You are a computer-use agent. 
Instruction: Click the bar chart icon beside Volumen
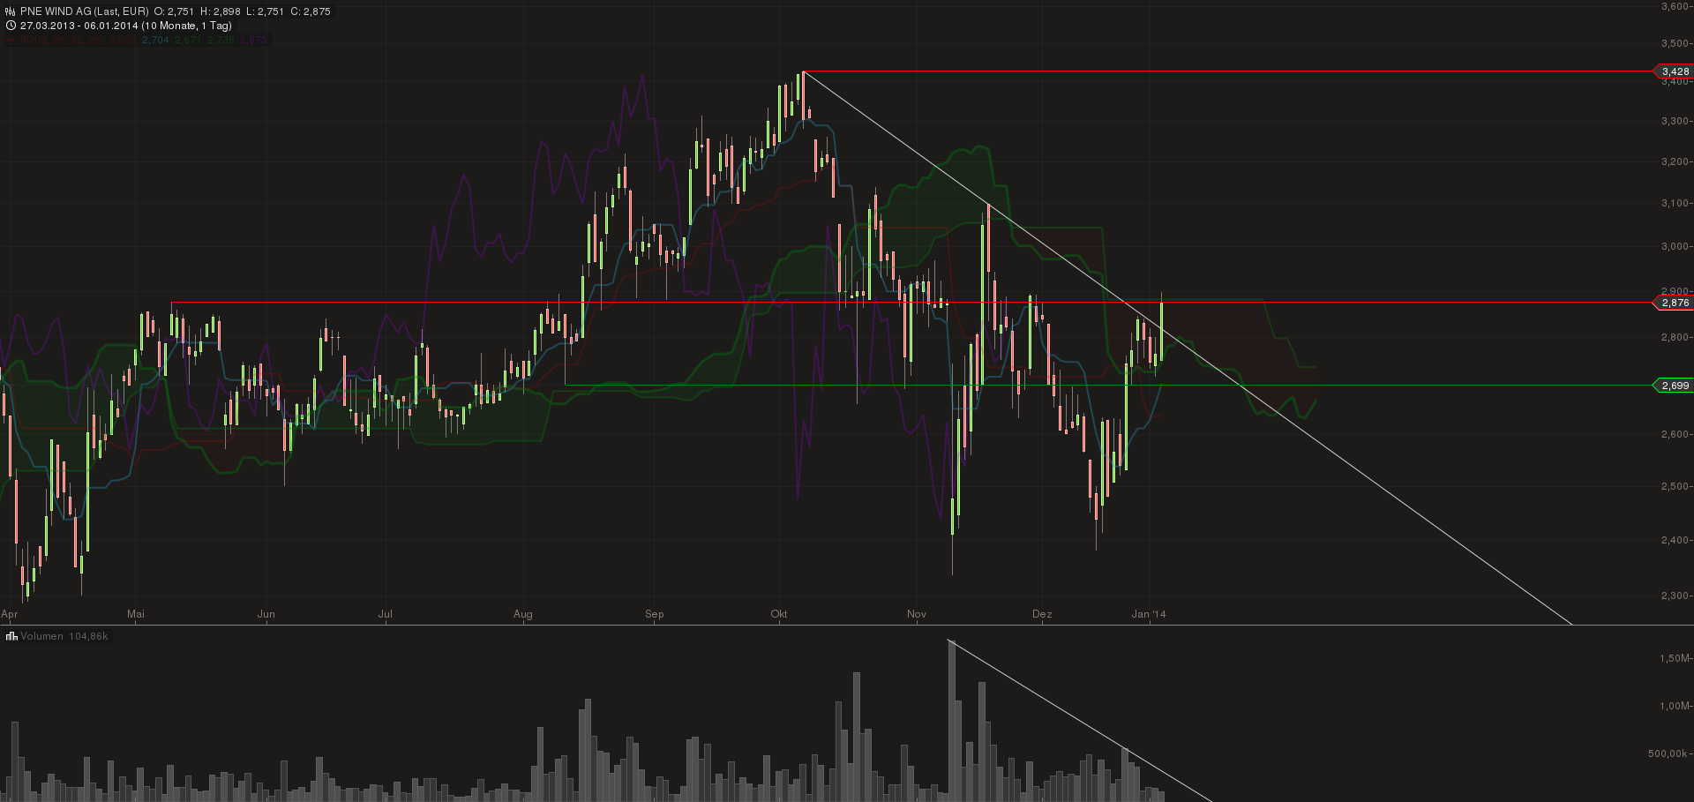pyautogui.click(x=11, y=636)
